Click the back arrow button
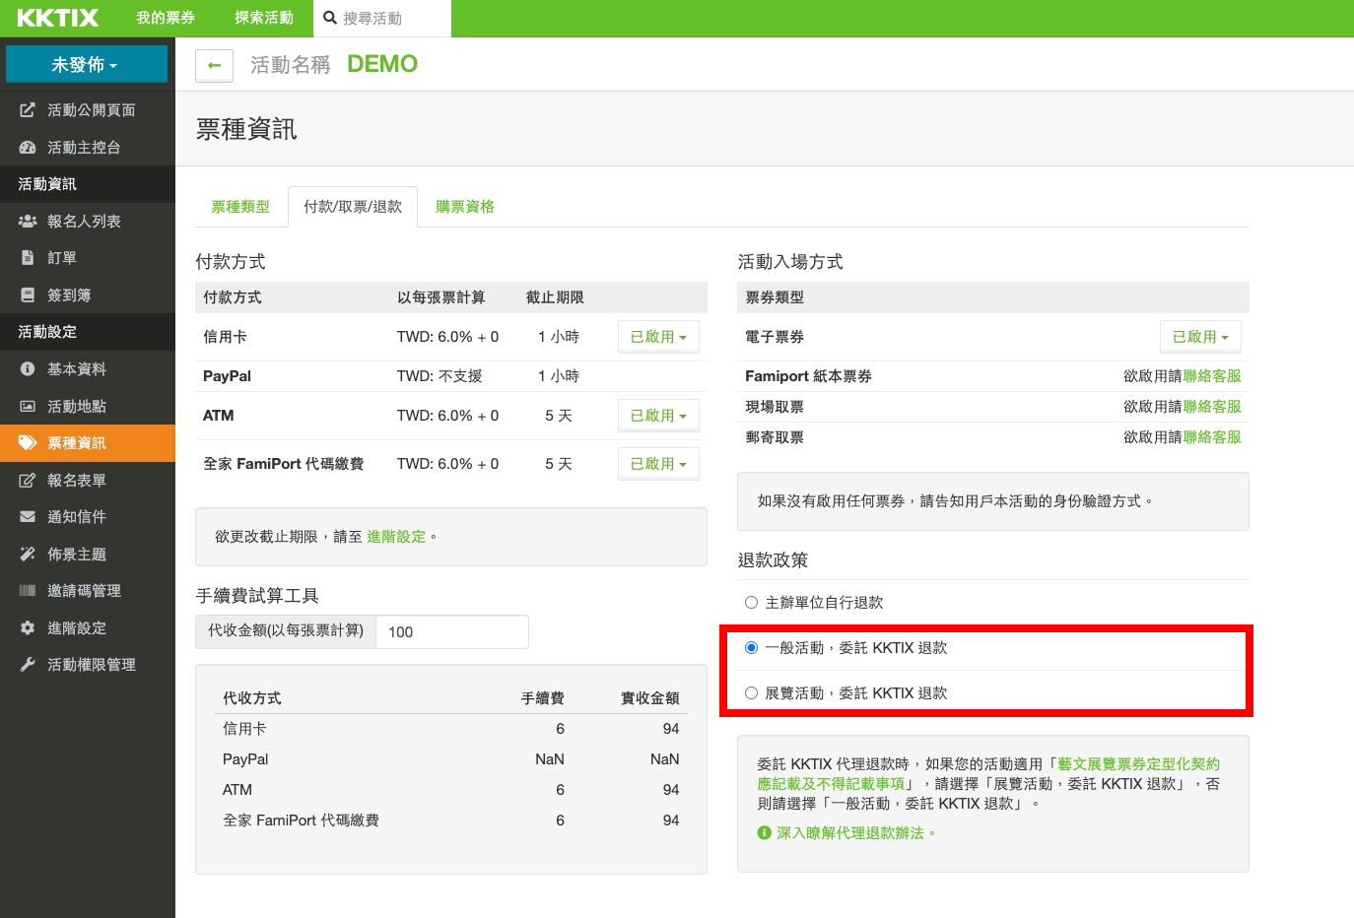Viewport: 1354px width, 918px height. pyautogui.click(x=214, y=65)
